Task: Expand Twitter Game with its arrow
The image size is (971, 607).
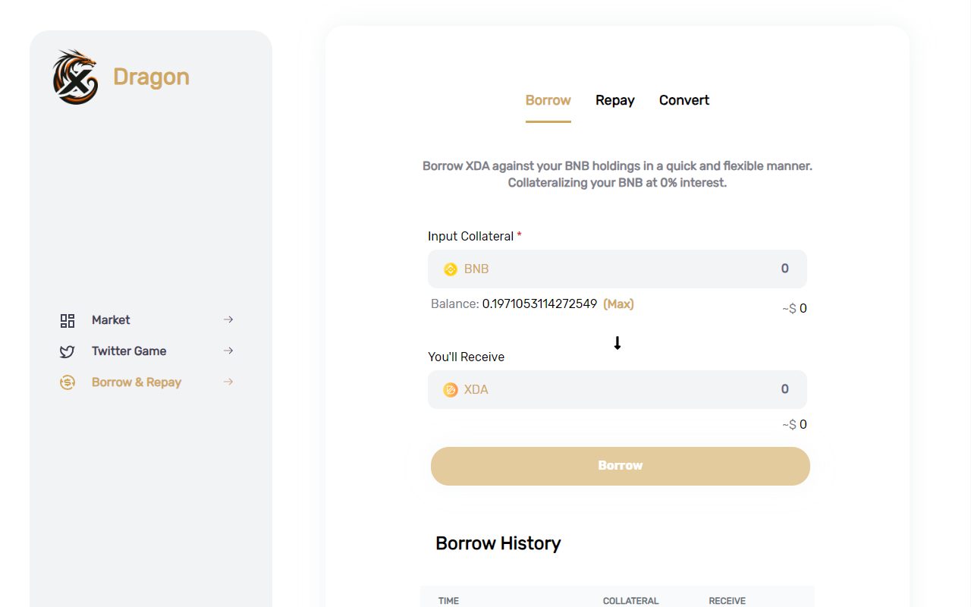Action: pos(228,351)
